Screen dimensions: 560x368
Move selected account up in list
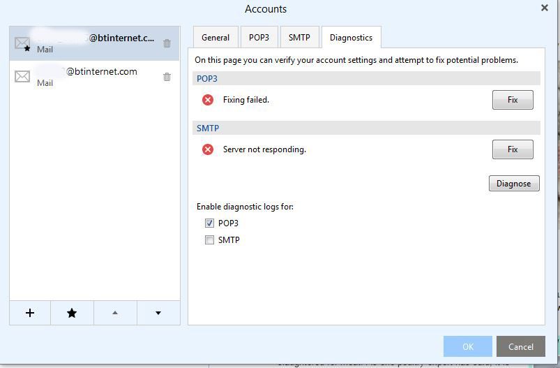[115, 313]
